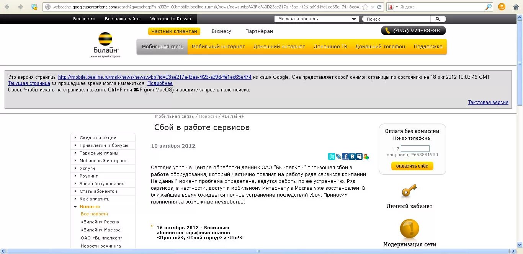Image resolution: width=523 pixels, height=254 pixels.
Task: Open the 16 октябрь 2012 news item
Action: 199,232
